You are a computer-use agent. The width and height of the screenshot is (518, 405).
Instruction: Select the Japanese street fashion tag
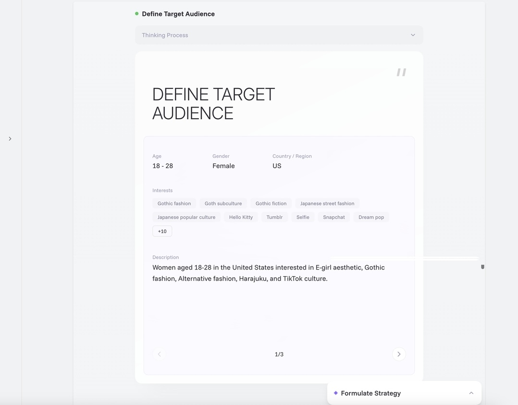[327, 203]
